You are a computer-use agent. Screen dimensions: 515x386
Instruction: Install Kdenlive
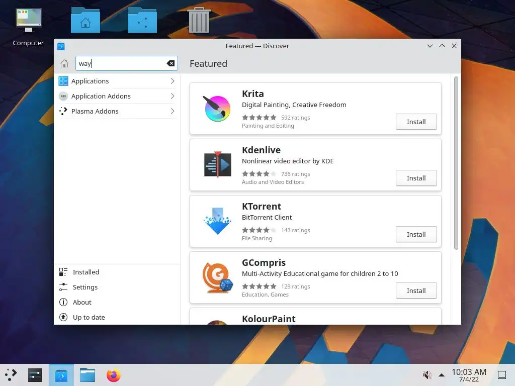pyautogui.click(x=416, y=178)
